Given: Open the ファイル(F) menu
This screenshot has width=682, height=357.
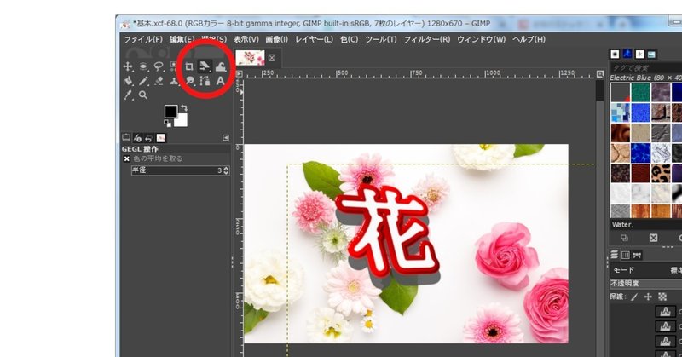Looking at the screenshot, I should click(143, 39).
